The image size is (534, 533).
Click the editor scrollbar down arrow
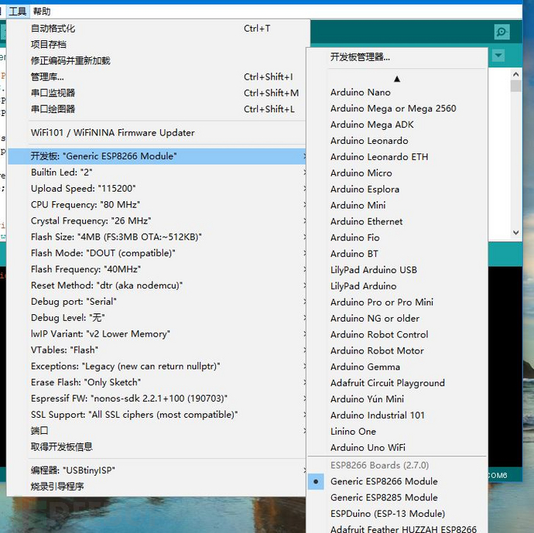(516, 233)
